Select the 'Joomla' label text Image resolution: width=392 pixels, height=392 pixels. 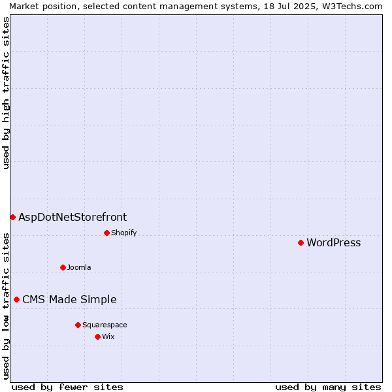coord(79,267)
